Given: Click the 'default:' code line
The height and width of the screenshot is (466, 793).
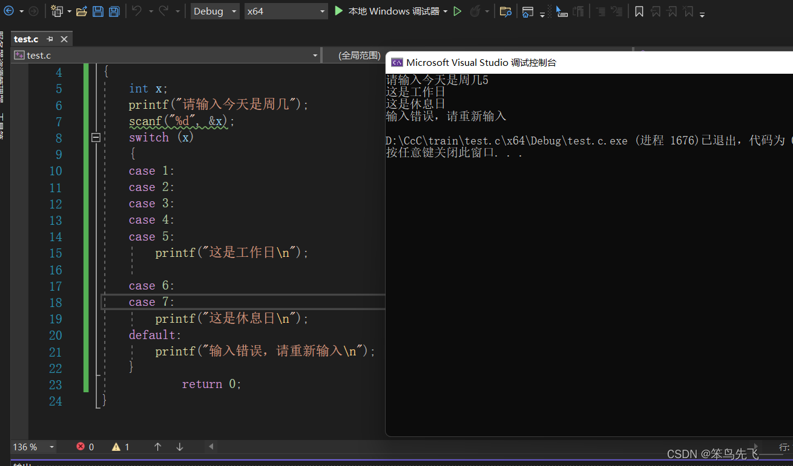Looking at the screenshot, I should 155,335.
